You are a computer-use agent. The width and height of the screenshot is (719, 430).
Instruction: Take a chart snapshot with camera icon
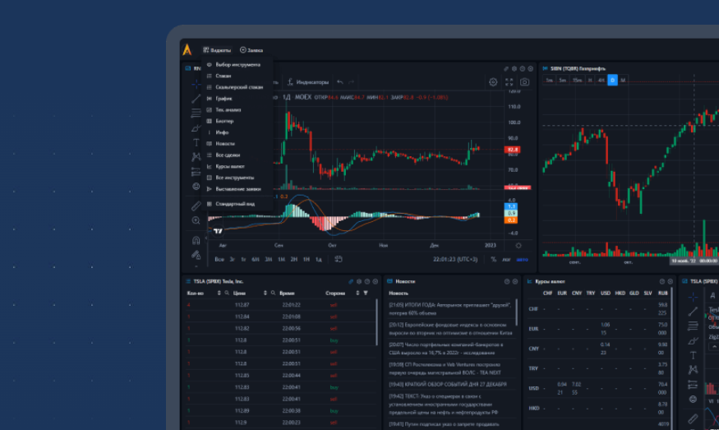[524, 82]
